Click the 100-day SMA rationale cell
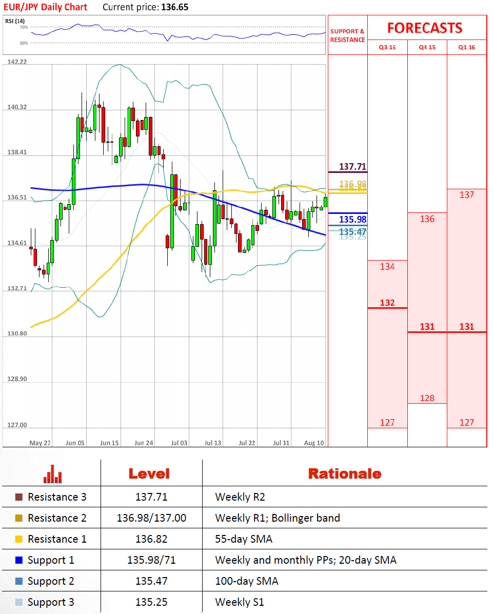 click(x=247, y=581)
